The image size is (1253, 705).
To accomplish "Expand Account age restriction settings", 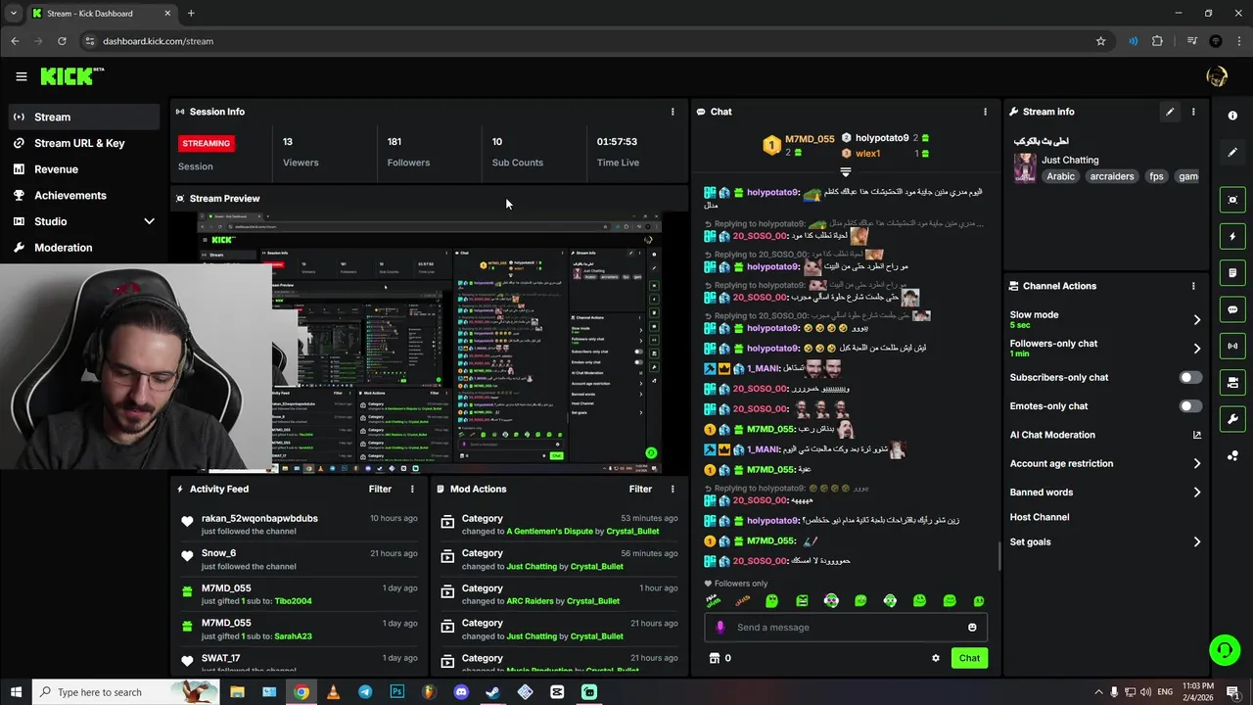I will pyautogui.click(x=1196, y=464).
